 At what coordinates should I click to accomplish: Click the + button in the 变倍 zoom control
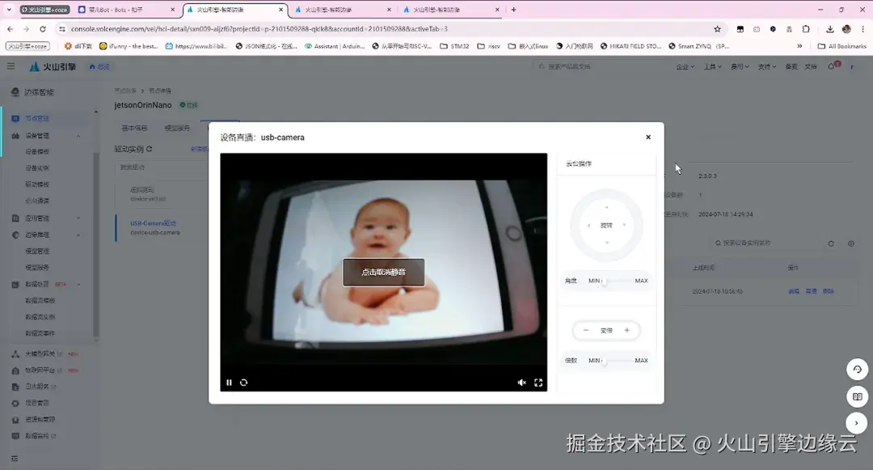click(x=626, y=330)
